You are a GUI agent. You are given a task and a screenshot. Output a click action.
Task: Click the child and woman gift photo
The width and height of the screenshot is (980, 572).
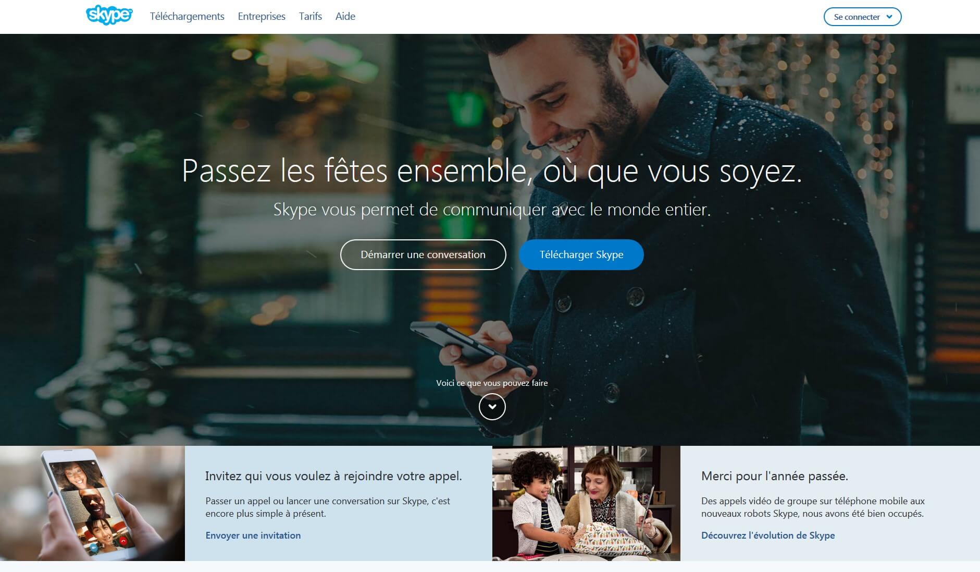(586, 503)
